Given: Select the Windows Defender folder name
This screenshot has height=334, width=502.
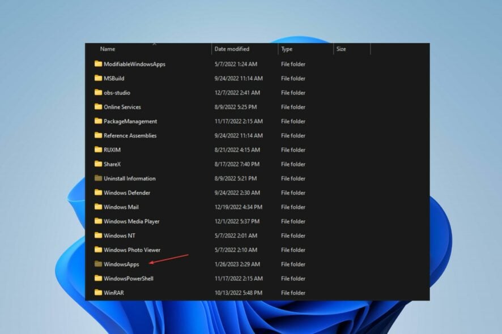Looking at the screenshot, I should [127, 192].
